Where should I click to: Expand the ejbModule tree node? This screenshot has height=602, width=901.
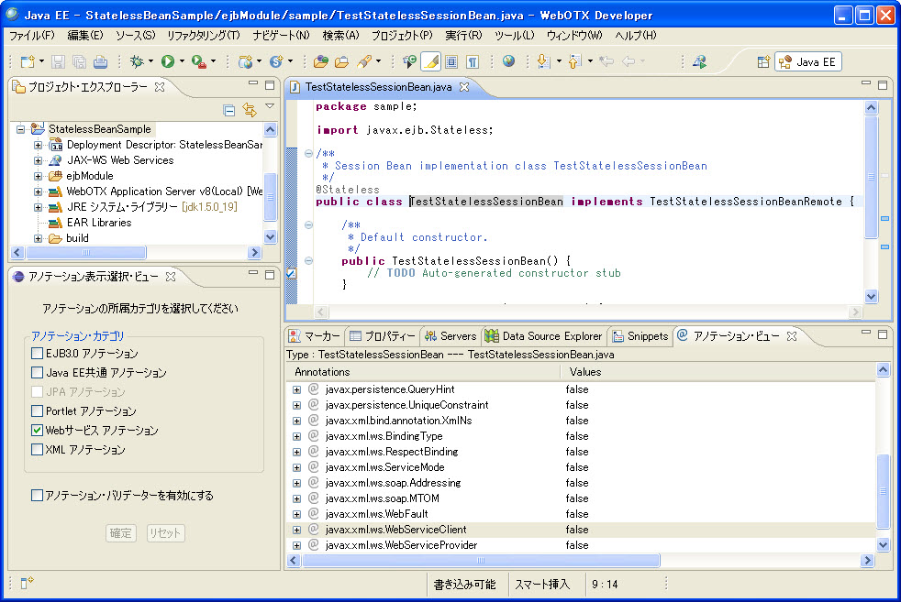38,176
